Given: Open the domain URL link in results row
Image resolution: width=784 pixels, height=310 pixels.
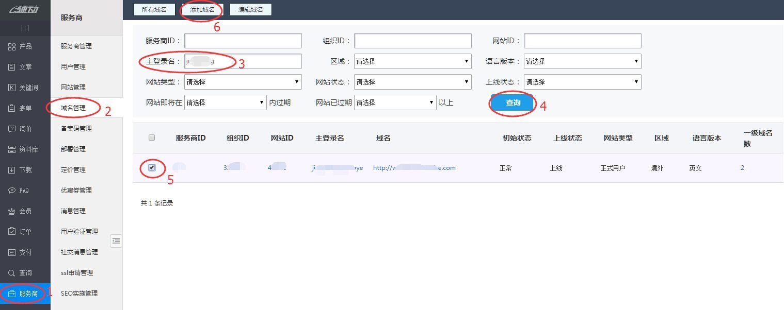Looking at the screenshot, I should 414,168.
